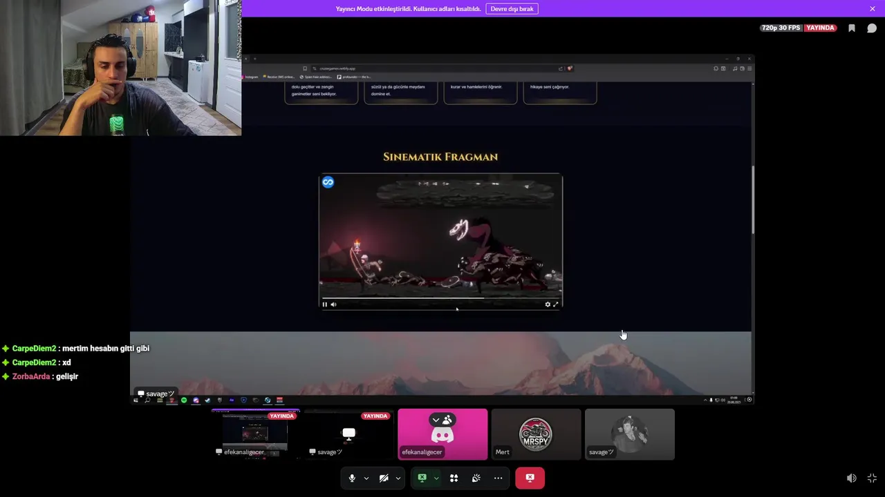885x497 pixels.
Task: Disconnect from the call with red button
Action: [x=530, y=478]
